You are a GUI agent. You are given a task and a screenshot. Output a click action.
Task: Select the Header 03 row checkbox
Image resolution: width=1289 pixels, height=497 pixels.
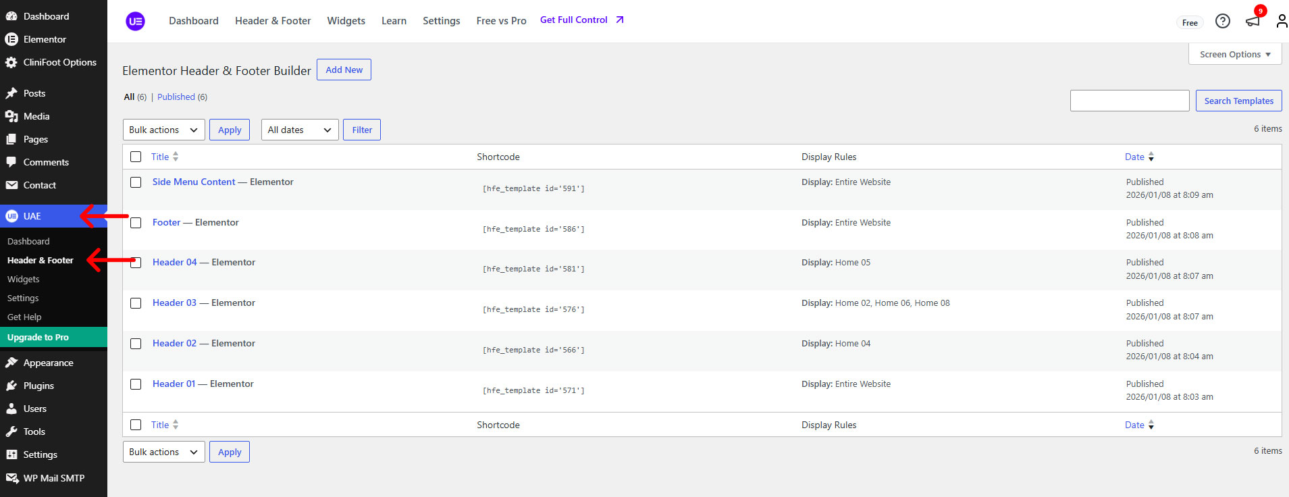(136, 303)
